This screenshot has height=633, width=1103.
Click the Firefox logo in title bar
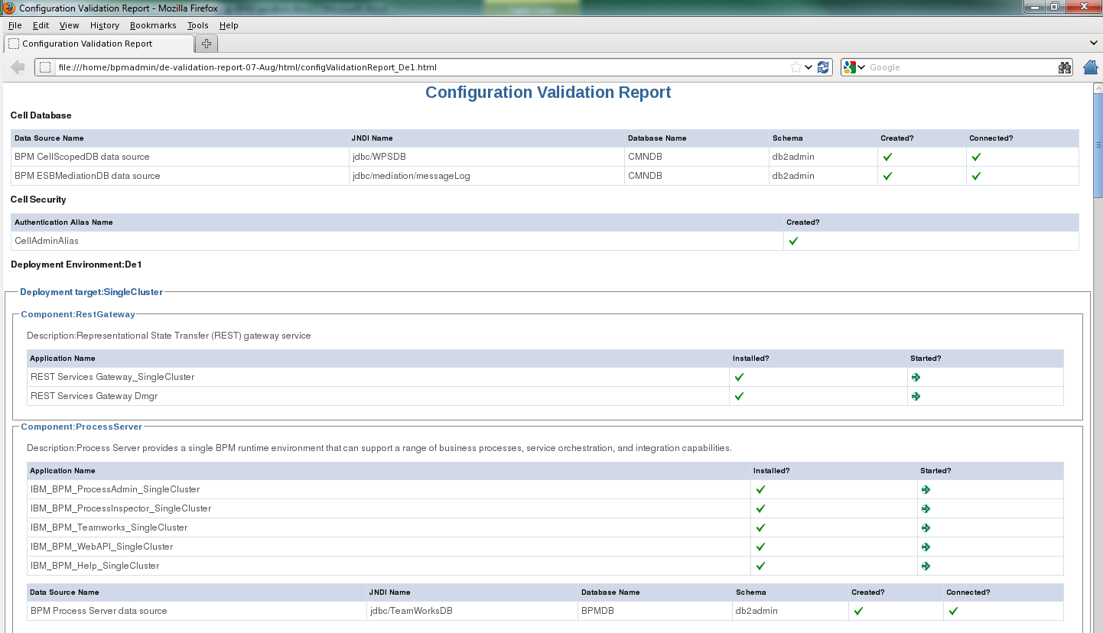tap(8, 8)
